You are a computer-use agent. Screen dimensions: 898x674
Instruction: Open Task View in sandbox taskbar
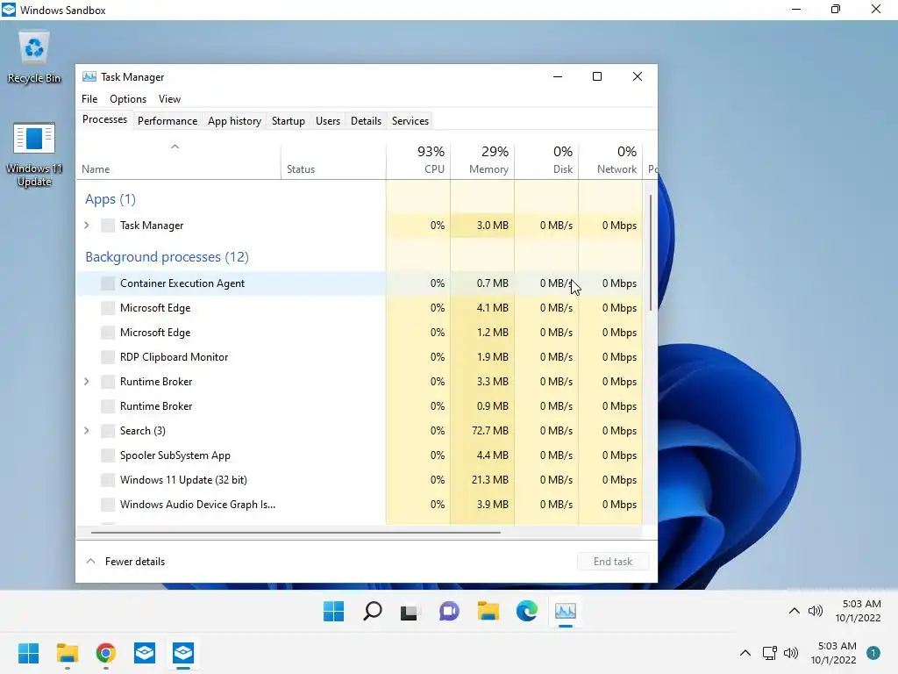[409, 612]
